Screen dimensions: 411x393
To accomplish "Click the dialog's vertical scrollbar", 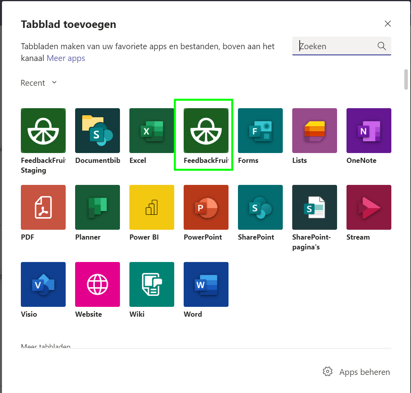I will click(x=406, y=80).
